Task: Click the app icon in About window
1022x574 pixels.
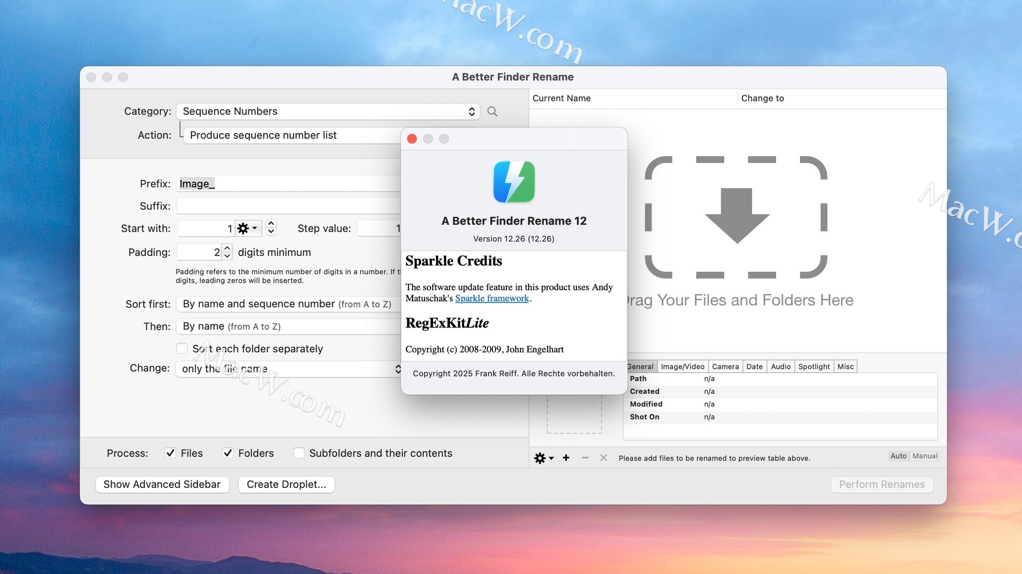Action: click(x=514, y=182)
